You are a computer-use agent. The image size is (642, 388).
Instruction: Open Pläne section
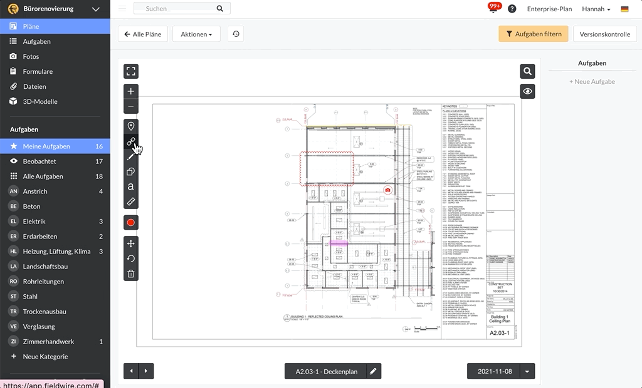tap(55, 26)
